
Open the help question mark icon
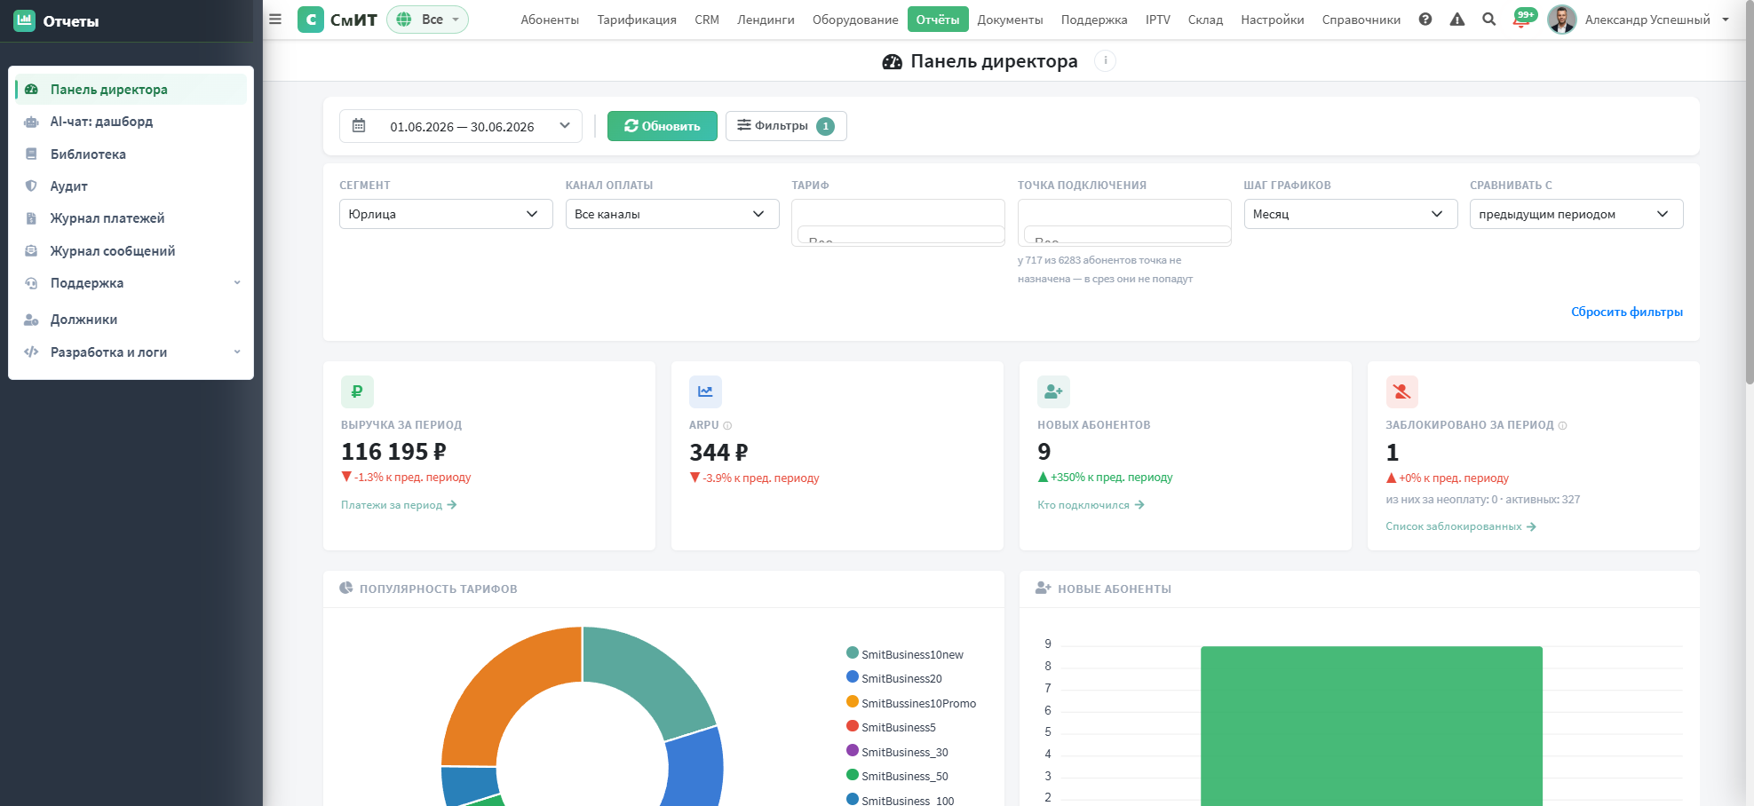1425,19
